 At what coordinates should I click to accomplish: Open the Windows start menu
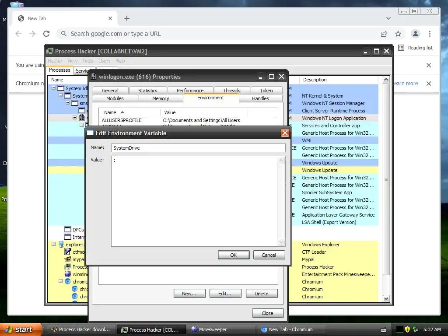tap(21, 330)
